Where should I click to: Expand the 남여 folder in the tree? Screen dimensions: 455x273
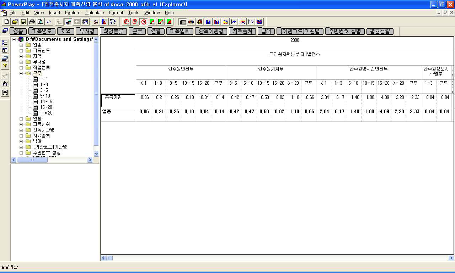tap(21, 141)
